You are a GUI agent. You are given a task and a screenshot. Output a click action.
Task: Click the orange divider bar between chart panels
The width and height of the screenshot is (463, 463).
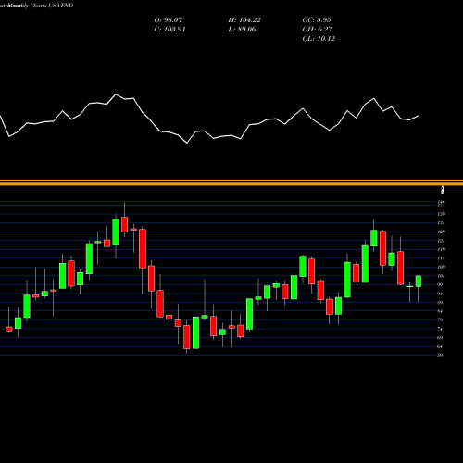tap(231, 182)
